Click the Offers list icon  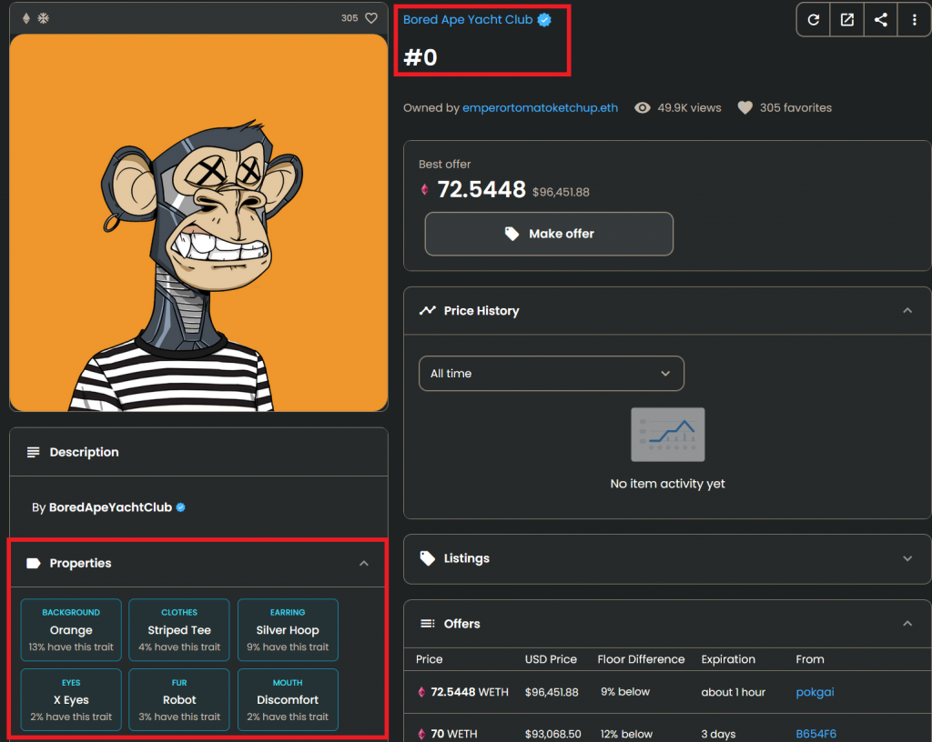[428, 623]
